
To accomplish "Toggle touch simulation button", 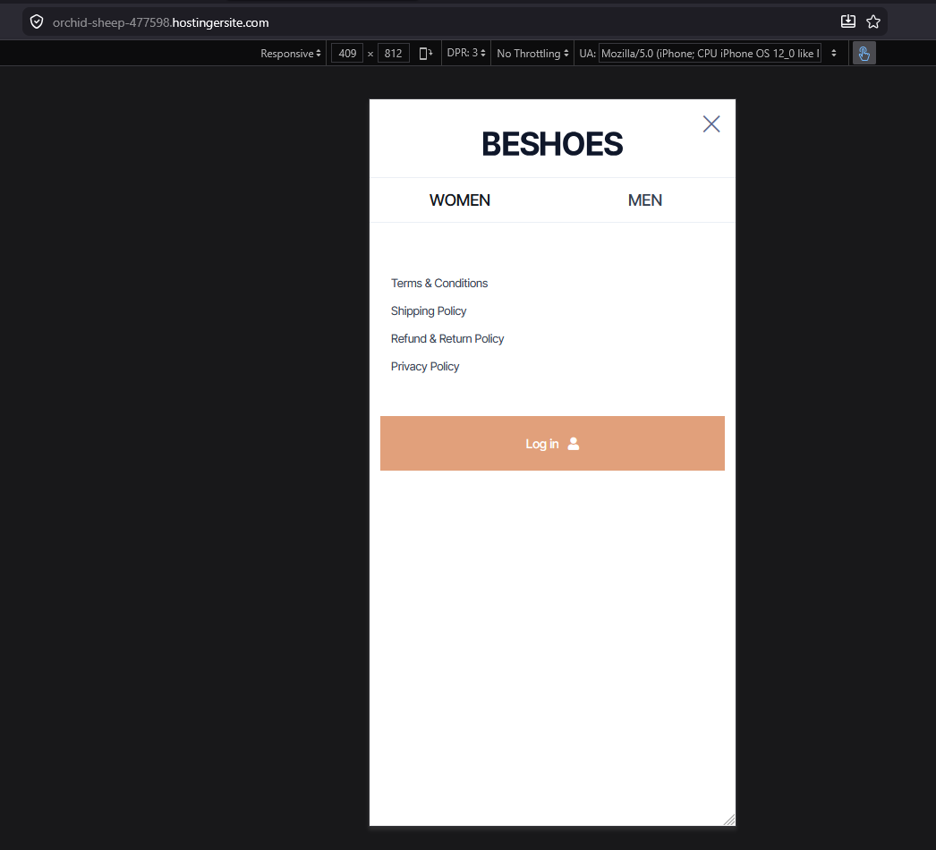I will click(864, 54).
